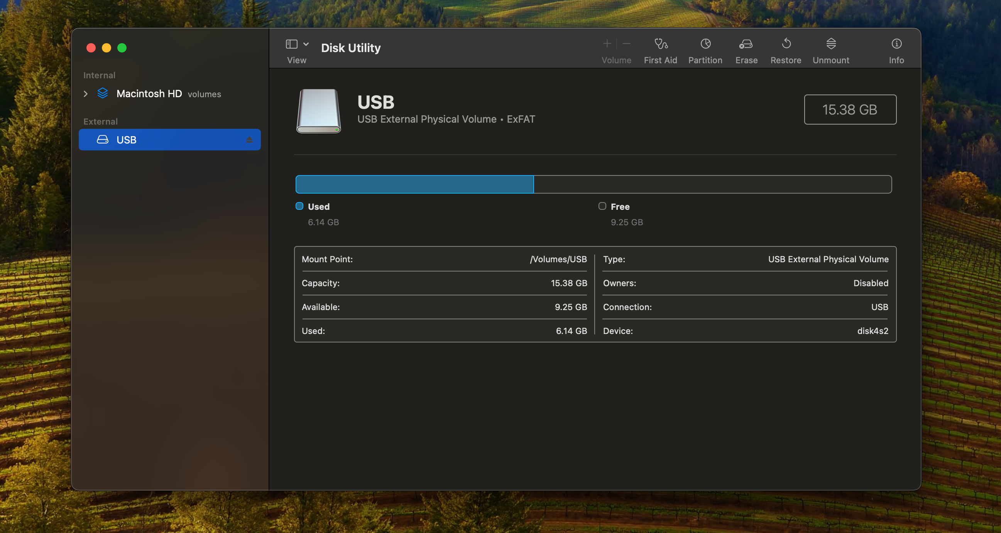This screenshot has height=533, width=1001.
Task: Toggle the Free space checkbox
Action: coord(602,206)
